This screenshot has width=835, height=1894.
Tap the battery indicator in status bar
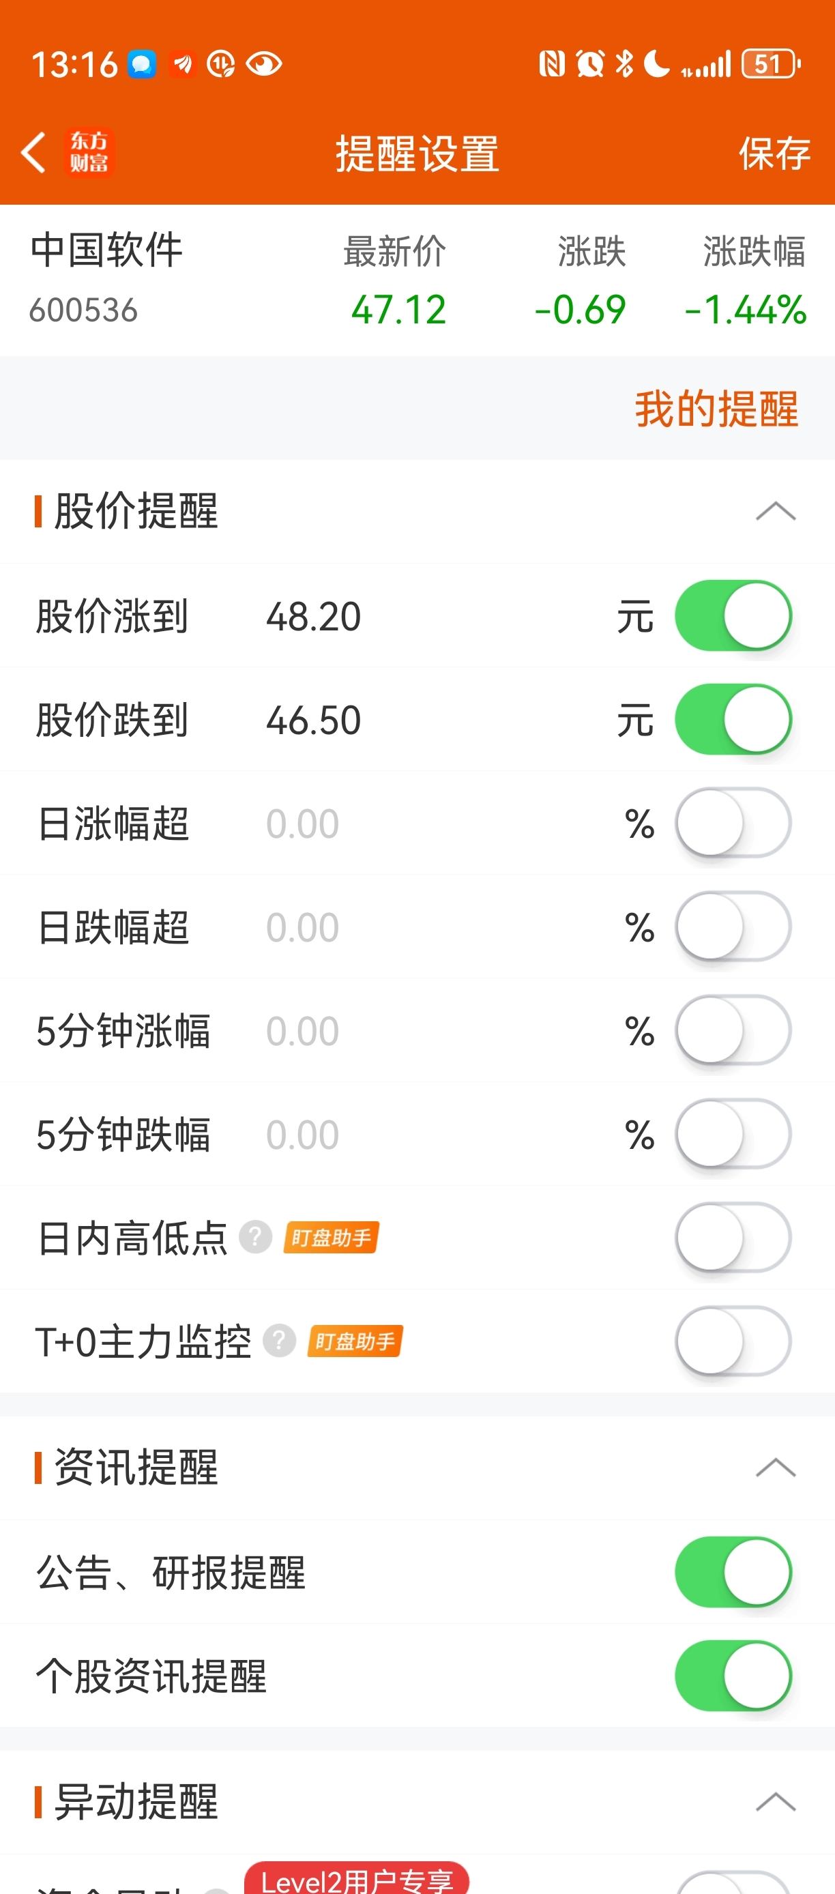(x=770, y=64)
